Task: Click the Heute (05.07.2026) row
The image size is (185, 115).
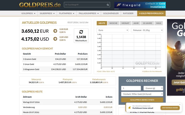Action: (68, 112)
